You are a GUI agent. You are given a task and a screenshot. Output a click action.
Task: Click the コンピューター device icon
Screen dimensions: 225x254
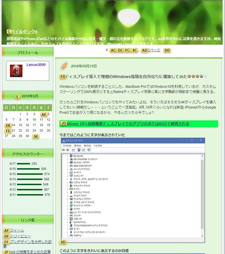[x=71, y=176]
